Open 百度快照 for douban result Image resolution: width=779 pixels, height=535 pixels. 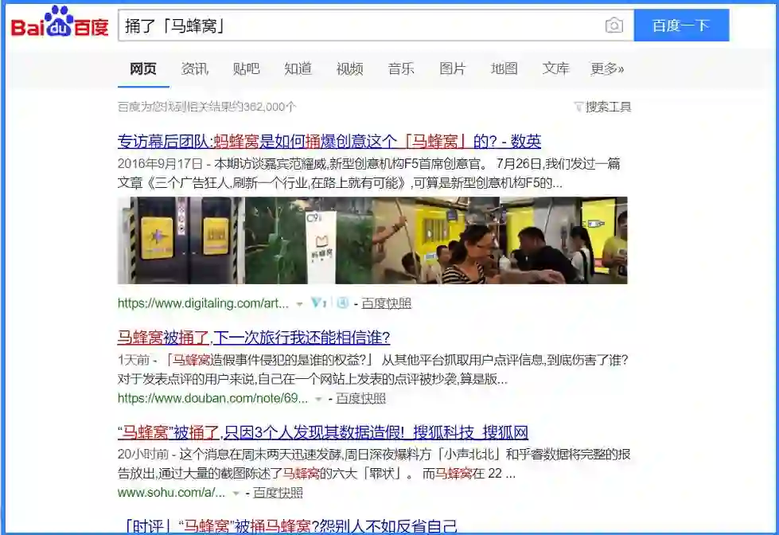click(360, 398)
